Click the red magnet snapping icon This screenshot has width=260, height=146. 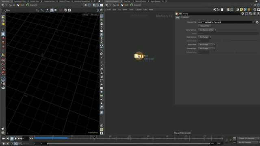[3, 73]
